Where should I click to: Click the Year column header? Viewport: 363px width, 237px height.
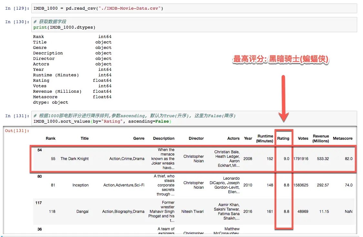pyautogui.click(x=248, y=138)
